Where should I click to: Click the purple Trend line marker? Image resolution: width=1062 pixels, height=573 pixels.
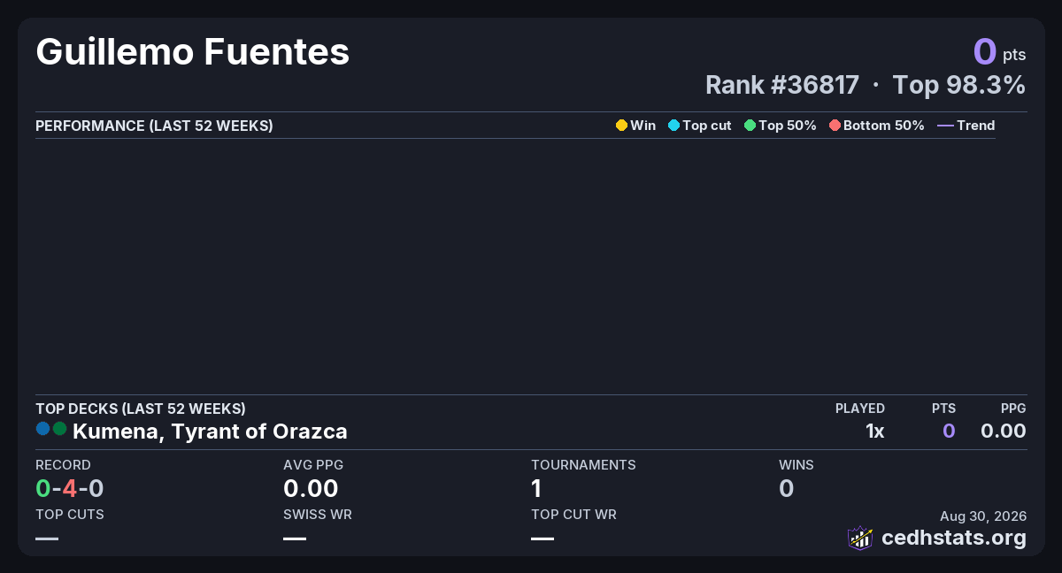click(x=945, y=126)
